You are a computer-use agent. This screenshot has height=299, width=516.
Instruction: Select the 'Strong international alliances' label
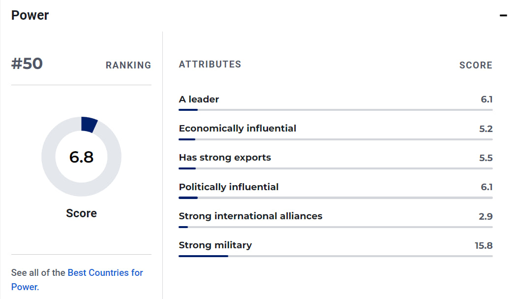250,216
